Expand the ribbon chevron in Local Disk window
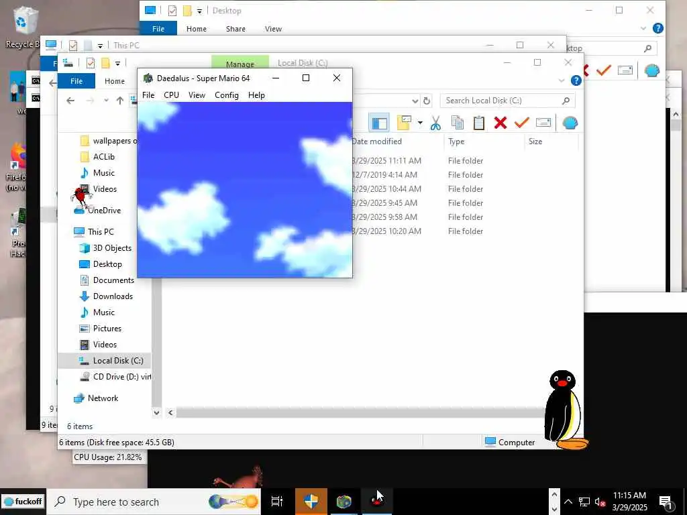The image size is (687, 515). click(x=562, y=80)
